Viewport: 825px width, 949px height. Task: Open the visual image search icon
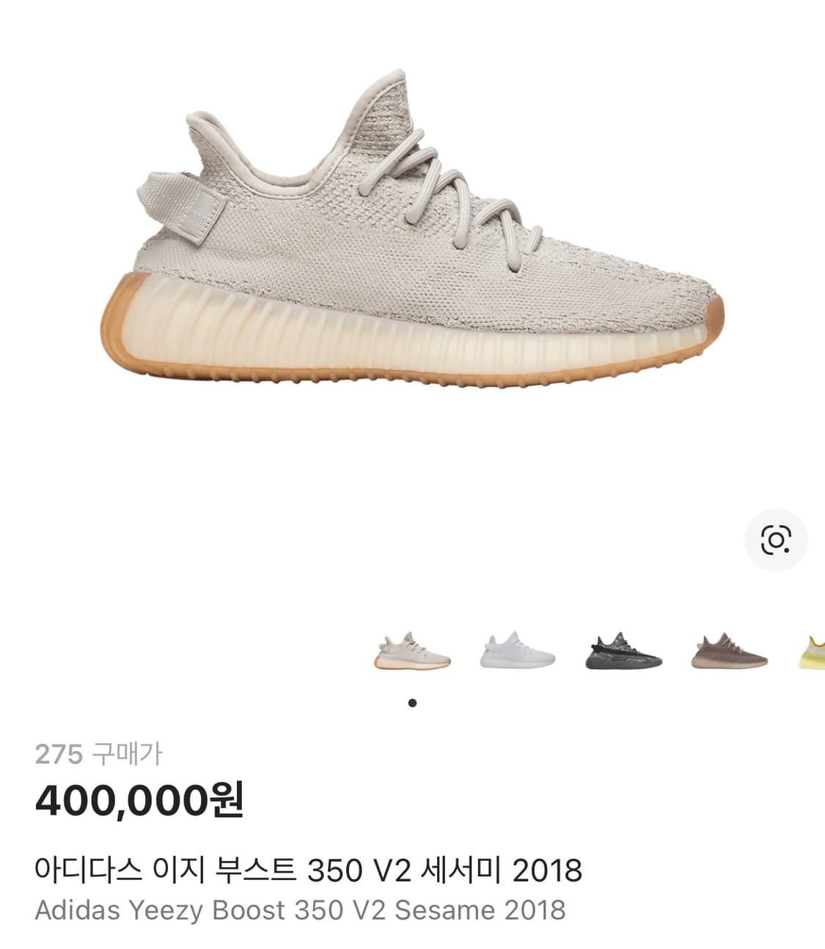coord(776,540)
